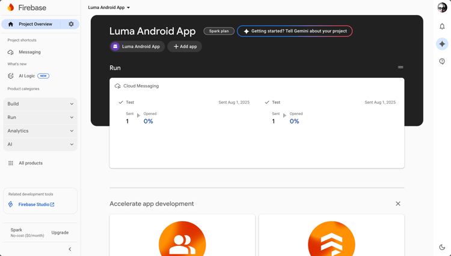
Task: Click second campaign's 0% opened value
Action: (x=294, y=121)
